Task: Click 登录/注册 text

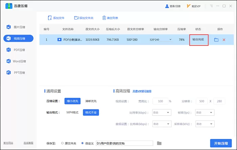Action: (x=175, y=6)
